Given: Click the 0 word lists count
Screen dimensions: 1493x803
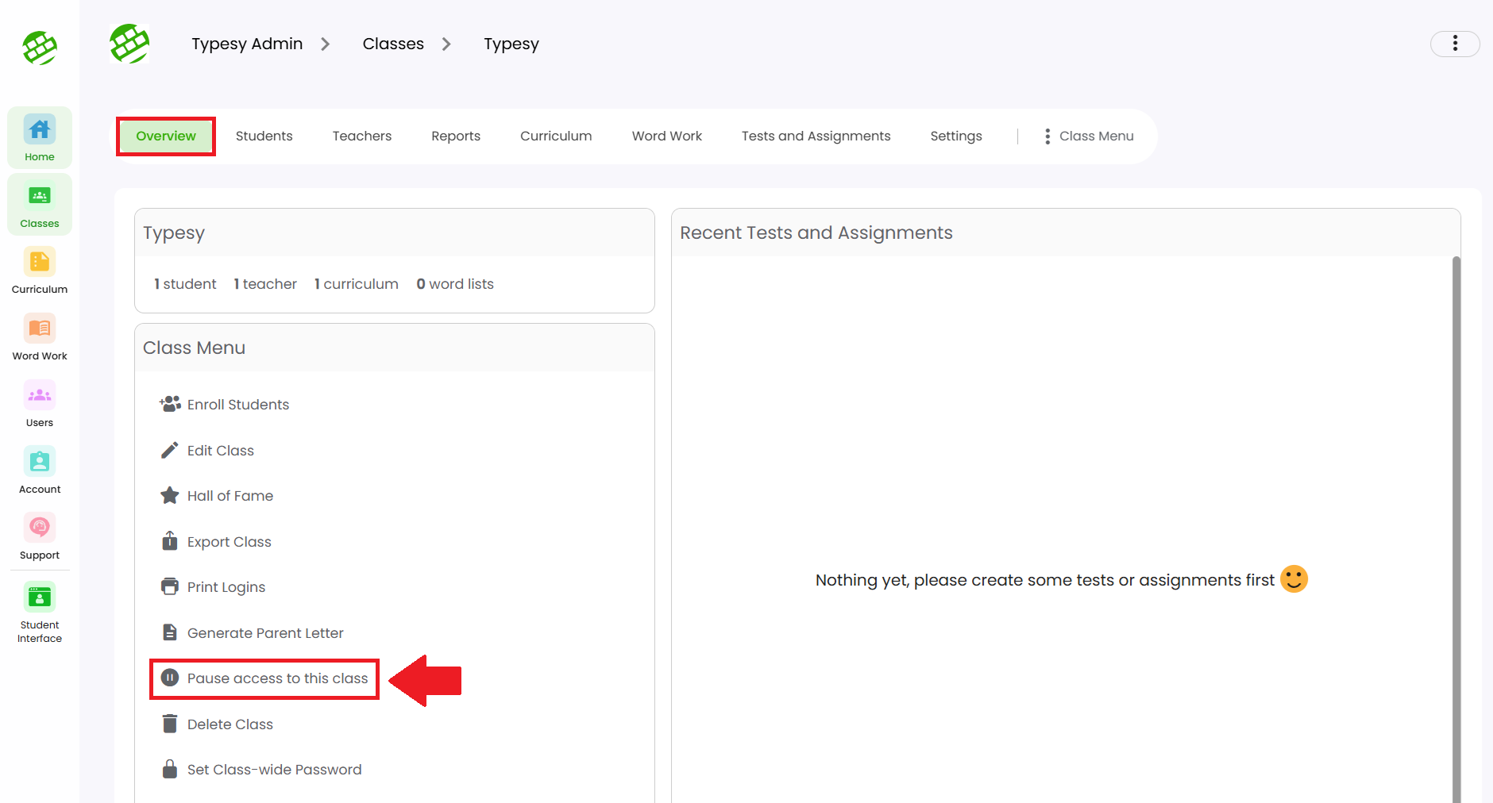Looking at the screenshot, I should click(455, 283).
